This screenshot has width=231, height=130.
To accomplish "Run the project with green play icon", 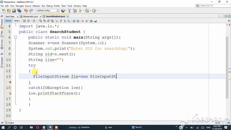I will coord(80,10).
